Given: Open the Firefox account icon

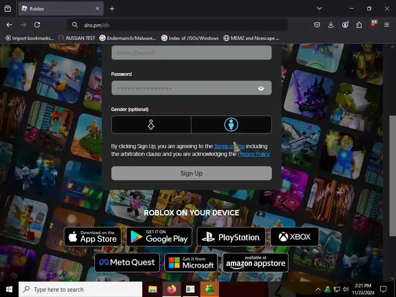Looking at the screenshot, I should tap(345, 25).
